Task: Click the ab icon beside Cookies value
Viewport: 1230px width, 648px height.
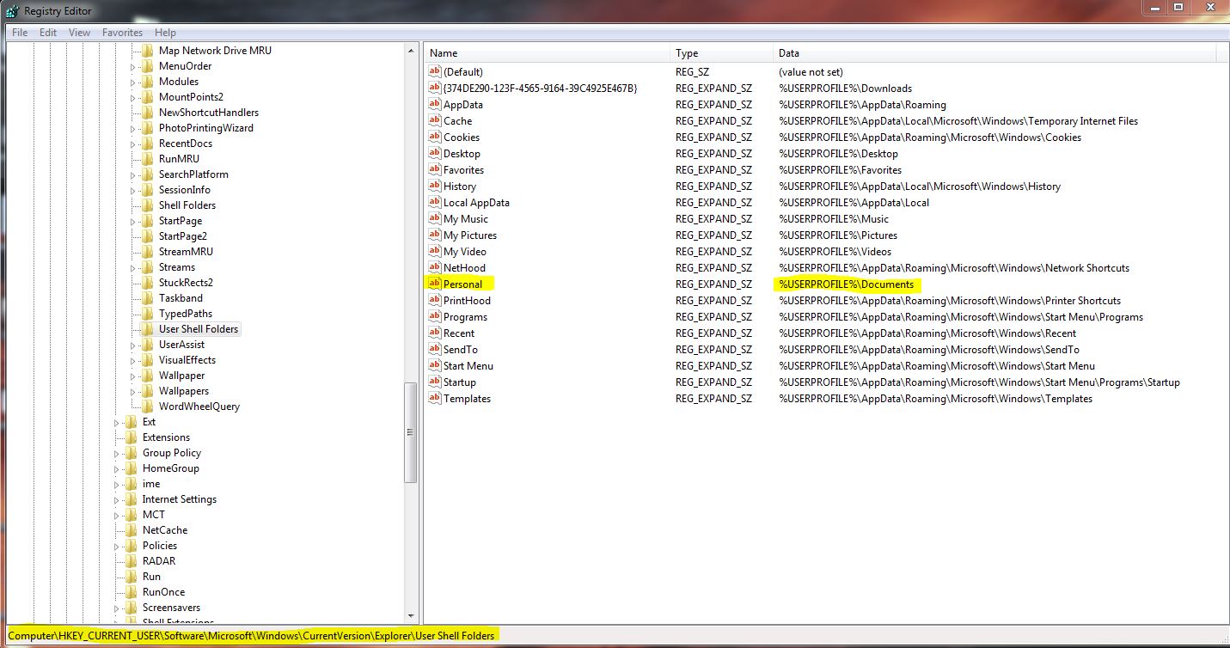Action: [434, 137]
